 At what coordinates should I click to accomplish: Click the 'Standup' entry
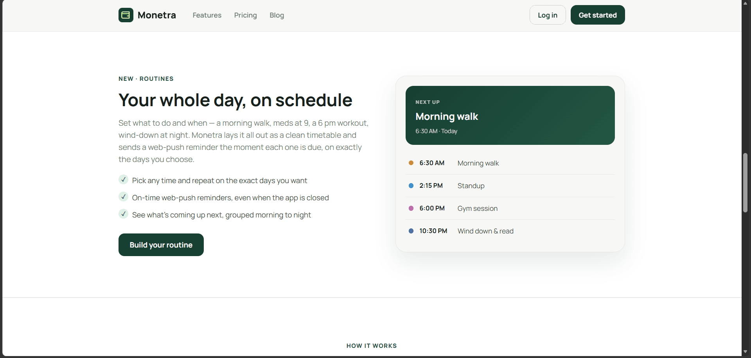(471, 186)
